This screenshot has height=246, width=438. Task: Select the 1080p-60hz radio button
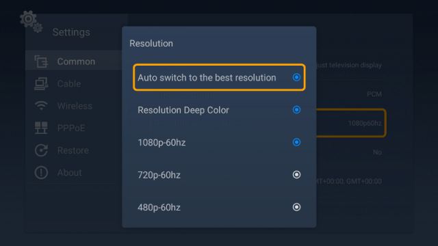(x=296, y=142)
